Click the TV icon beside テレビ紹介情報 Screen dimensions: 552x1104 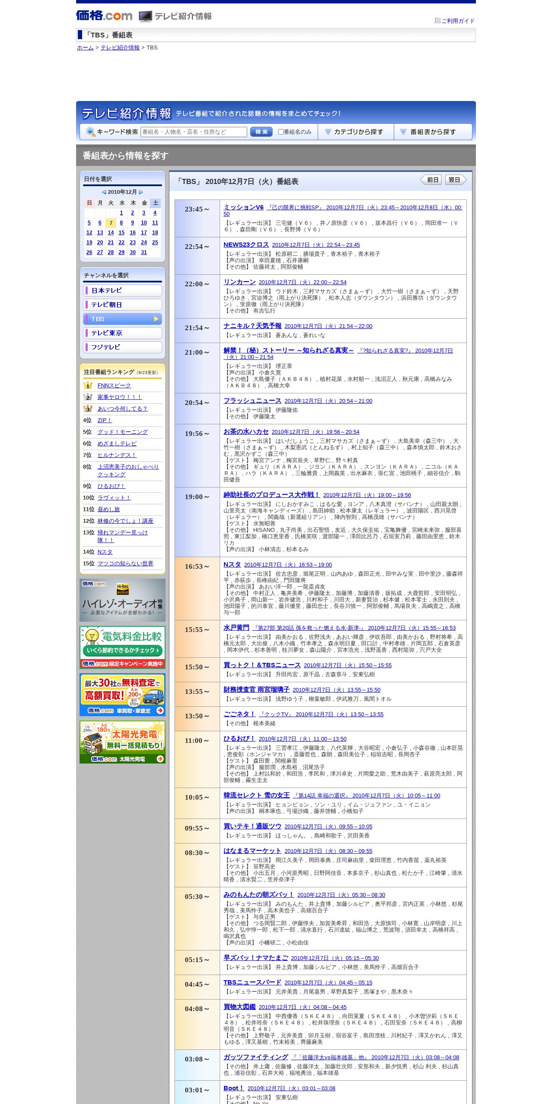[x=145, y=16]
